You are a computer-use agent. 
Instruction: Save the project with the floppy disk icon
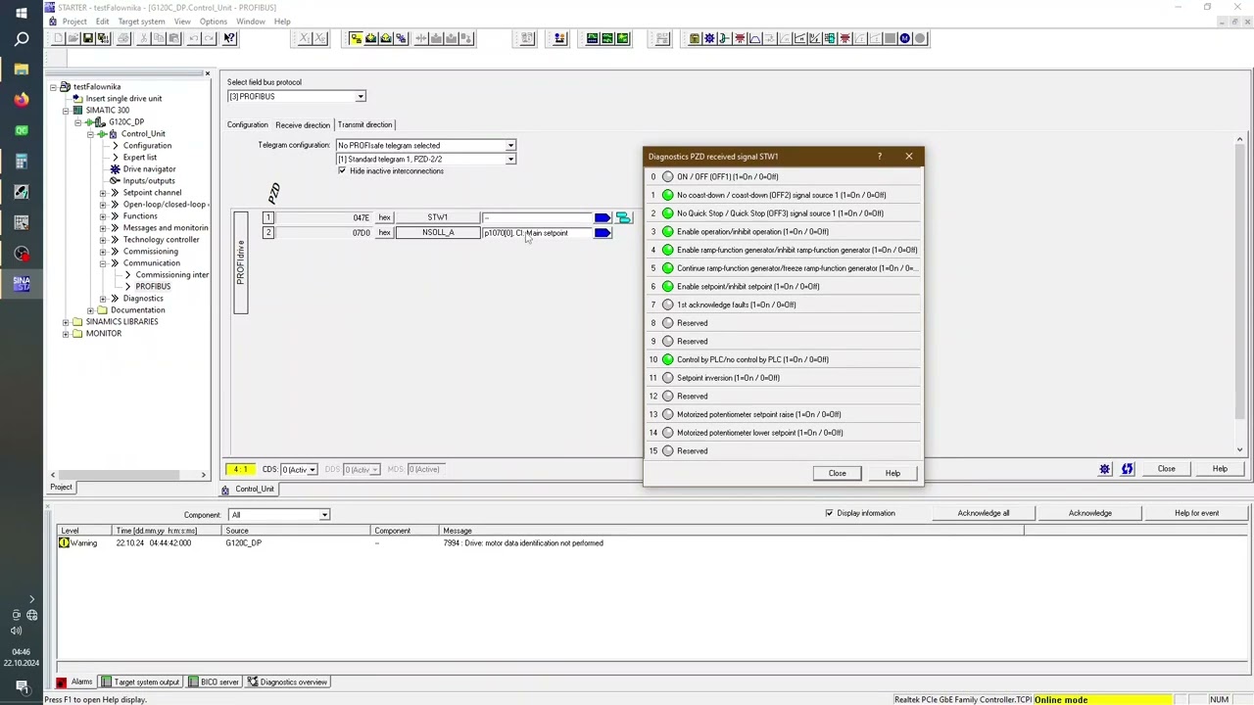point(88,38)
